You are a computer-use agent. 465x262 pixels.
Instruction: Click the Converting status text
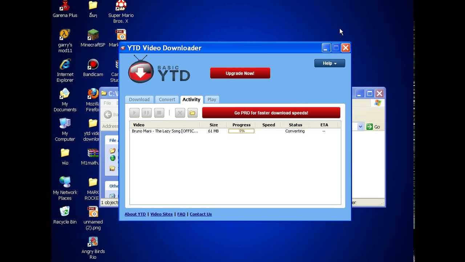pyautogui.click(x=295, y=131)
